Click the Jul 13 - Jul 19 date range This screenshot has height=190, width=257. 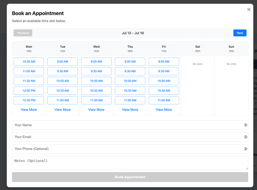(133, 33)
